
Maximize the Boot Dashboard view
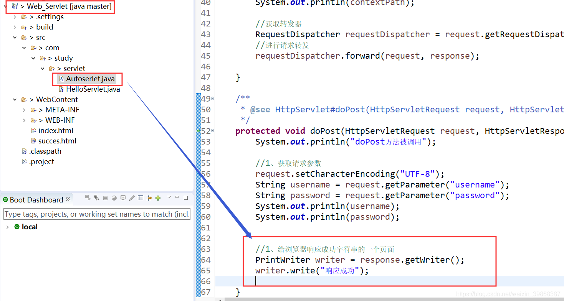pyautogui.click(x=186, y=198)
